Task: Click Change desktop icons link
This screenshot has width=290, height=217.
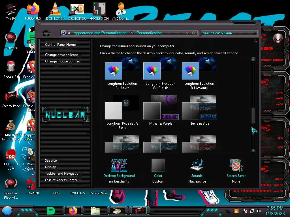Action: coord(61,55)
